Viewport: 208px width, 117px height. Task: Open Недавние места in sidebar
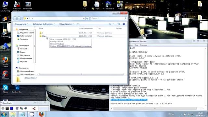pos(27,32)
